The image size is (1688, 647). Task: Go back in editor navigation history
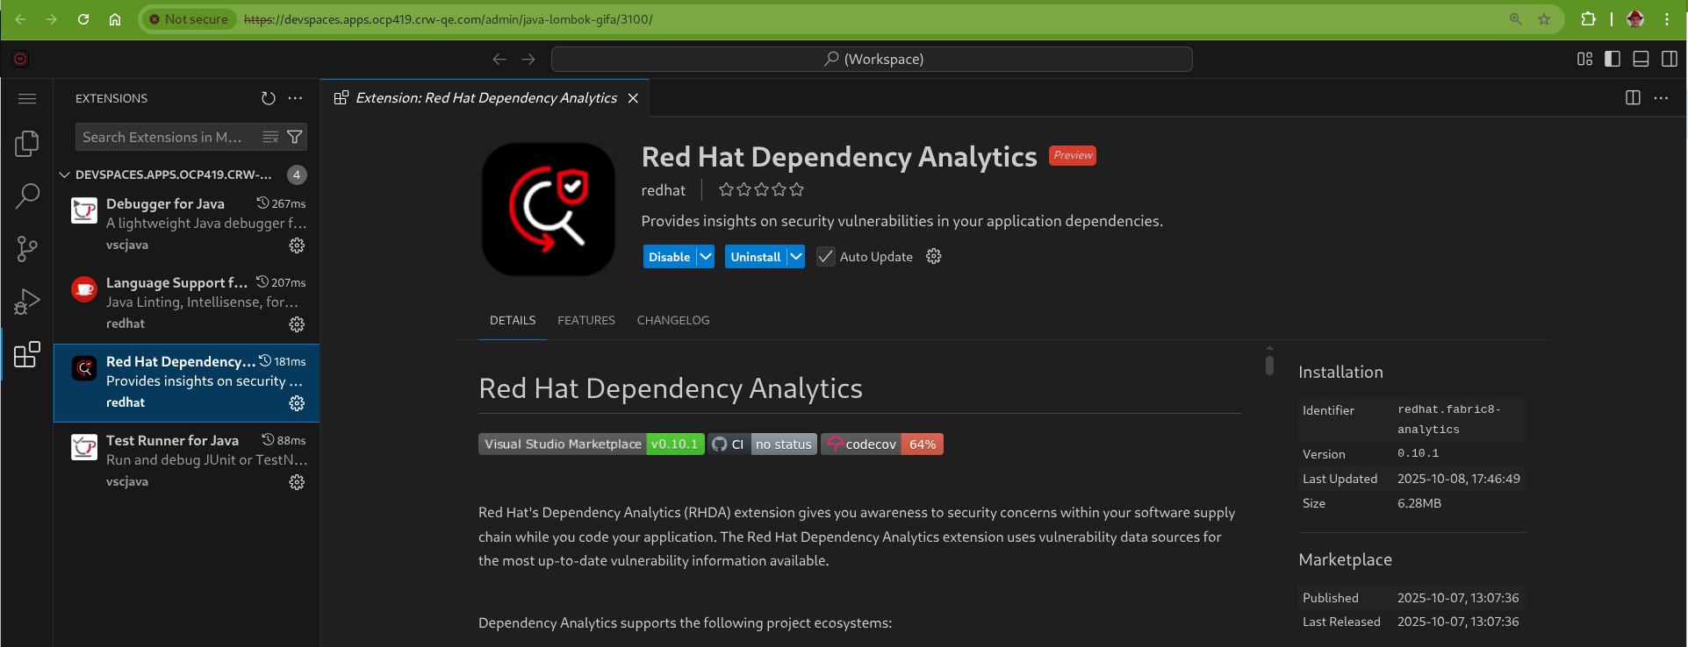pyautogui.click(x=499, y=59)
